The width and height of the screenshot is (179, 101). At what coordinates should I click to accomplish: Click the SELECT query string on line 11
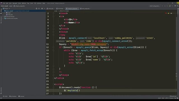coord(89,44)
